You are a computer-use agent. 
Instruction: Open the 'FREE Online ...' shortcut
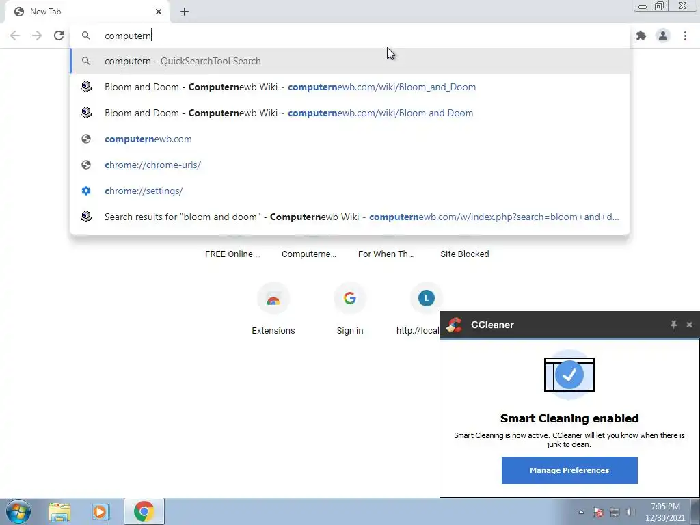(x=232, y=254)
